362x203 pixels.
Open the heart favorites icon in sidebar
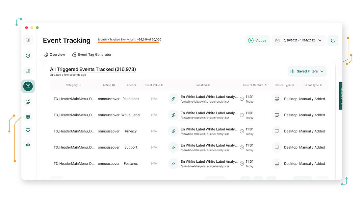point(28,130)
